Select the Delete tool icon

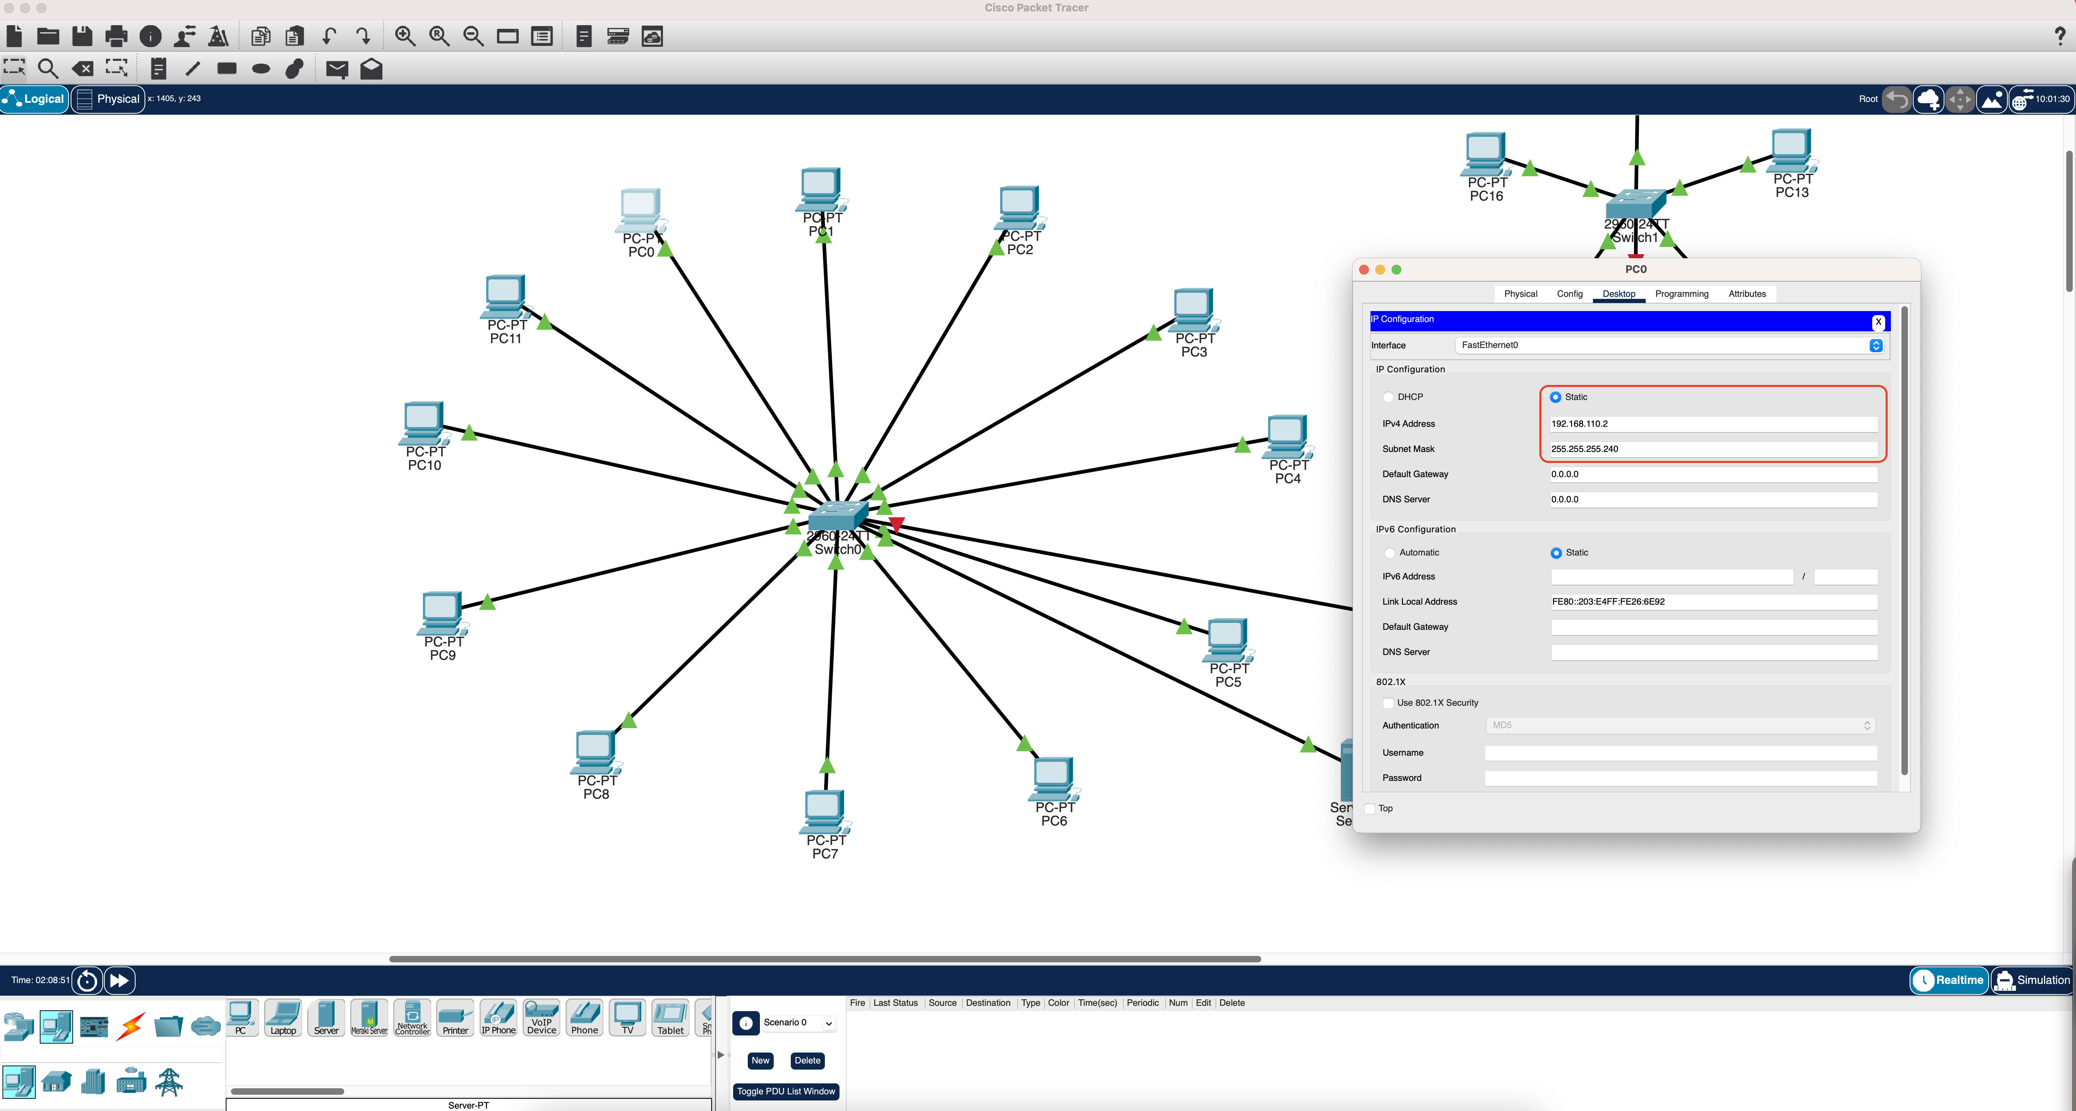(82, 69)
